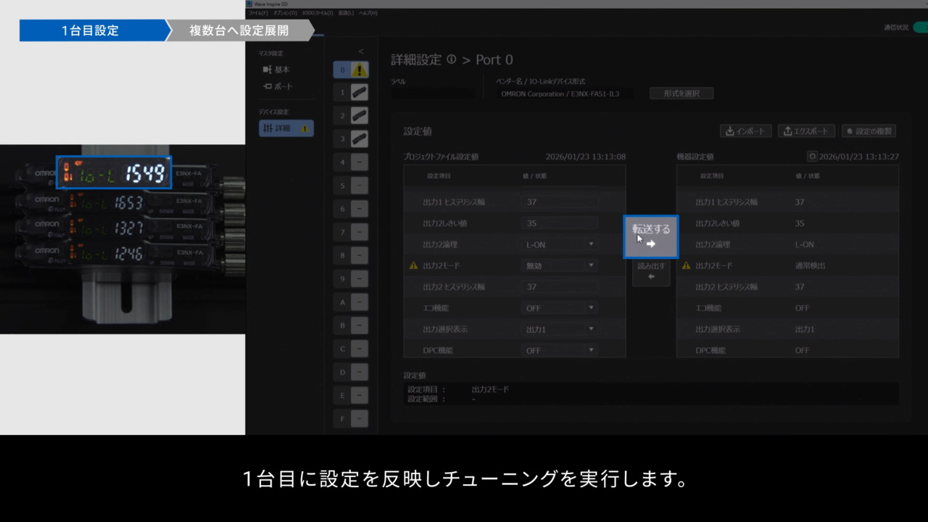Toggle the 通信状況 communication status switch
The height and width of the screenshot is (522, 928).
[920, 28]
